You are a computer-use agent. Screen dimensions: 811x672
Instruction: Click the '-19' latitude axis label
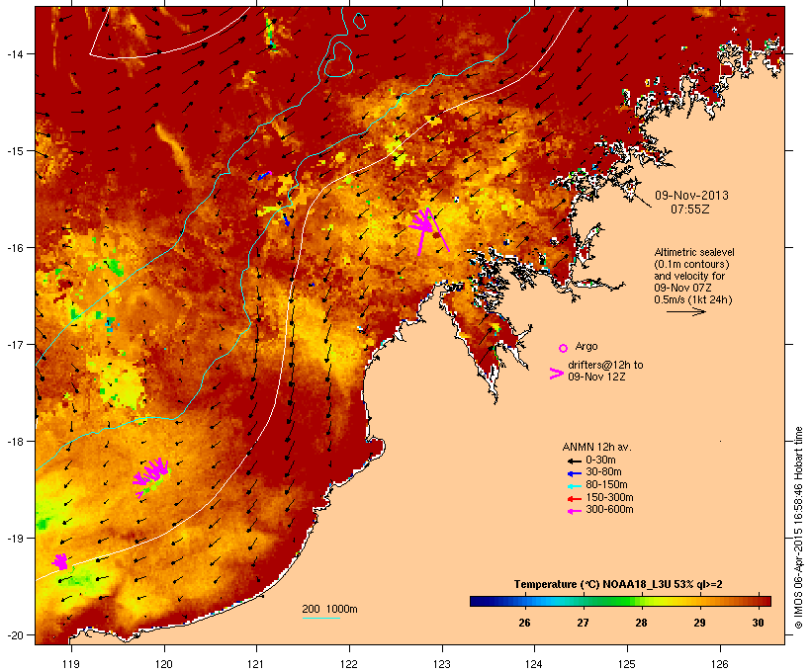pyautogui.click(x=14, y=539)
